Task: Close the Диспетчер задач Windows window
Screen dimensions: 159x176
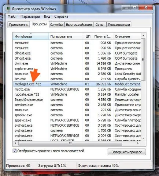Action: [x=146, y=8]
